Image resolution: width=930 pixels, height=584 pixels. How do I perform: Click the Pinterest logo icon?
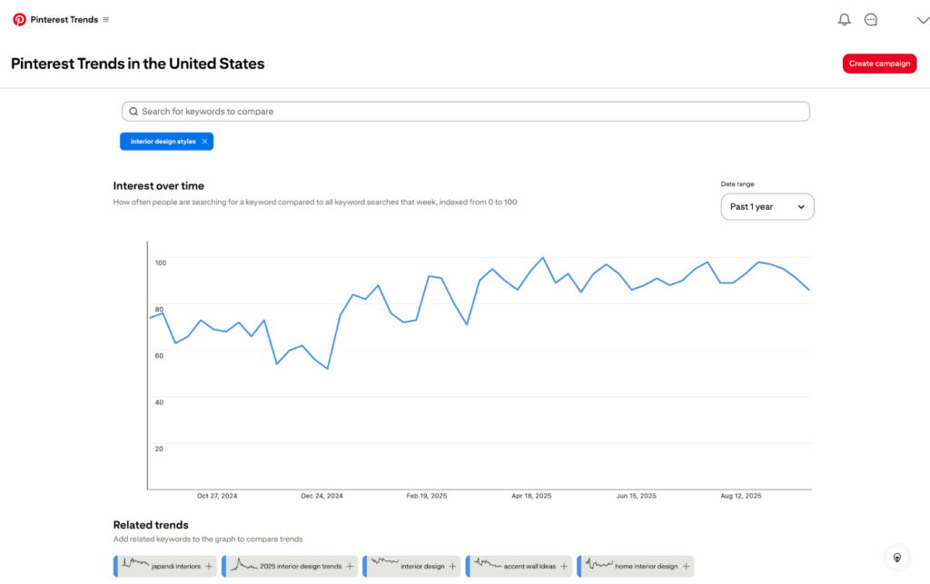[x=19, y=19]
